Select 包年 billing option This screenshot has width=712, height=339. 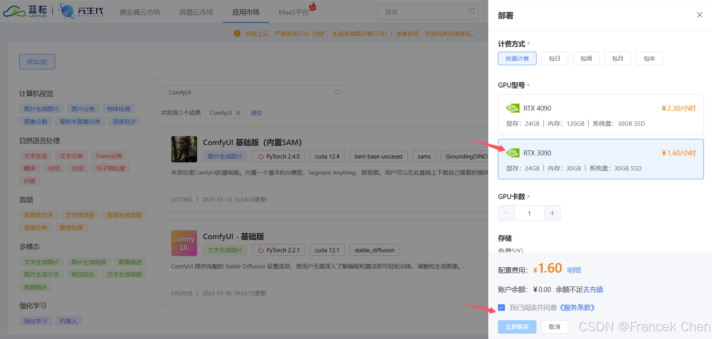tap(649, 59)
